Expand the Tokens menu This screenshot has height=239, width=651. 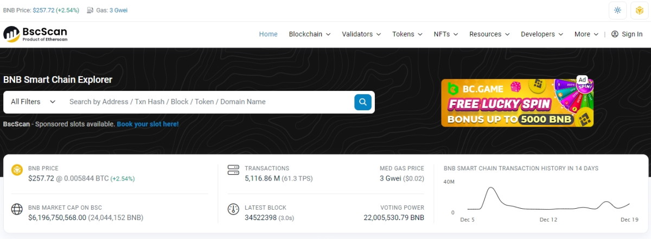point(407,34)
